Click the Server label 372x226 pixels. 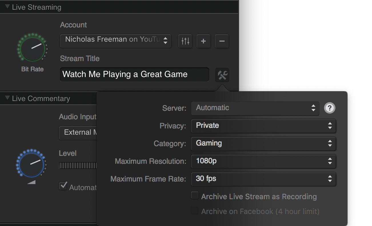tap(174, 108)
